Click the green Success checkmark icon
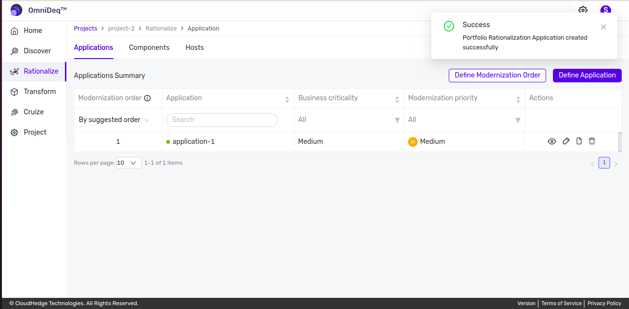 point(449,26)
